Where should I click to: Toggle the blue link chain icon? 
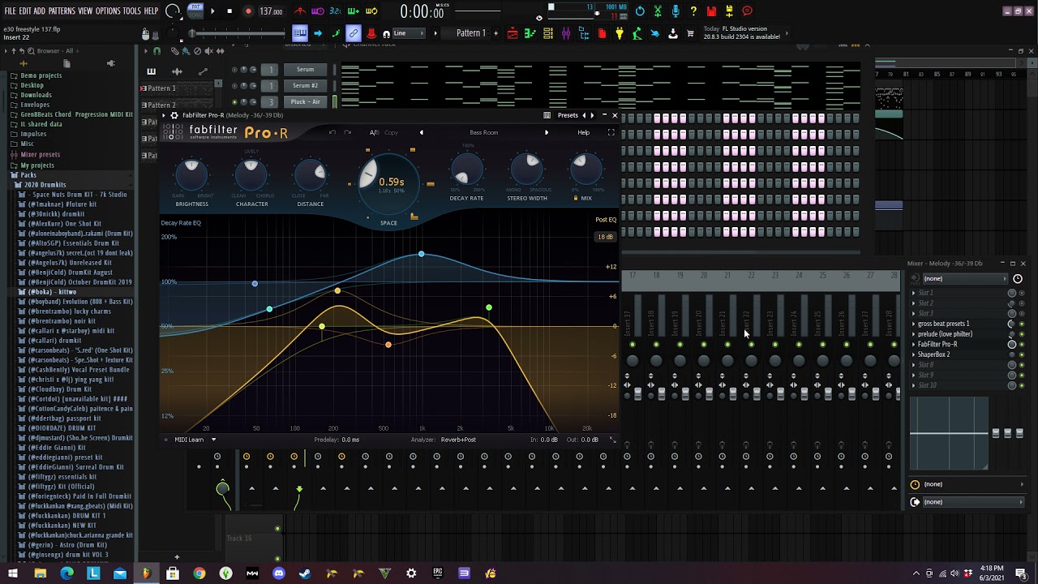tap(354, 33)
